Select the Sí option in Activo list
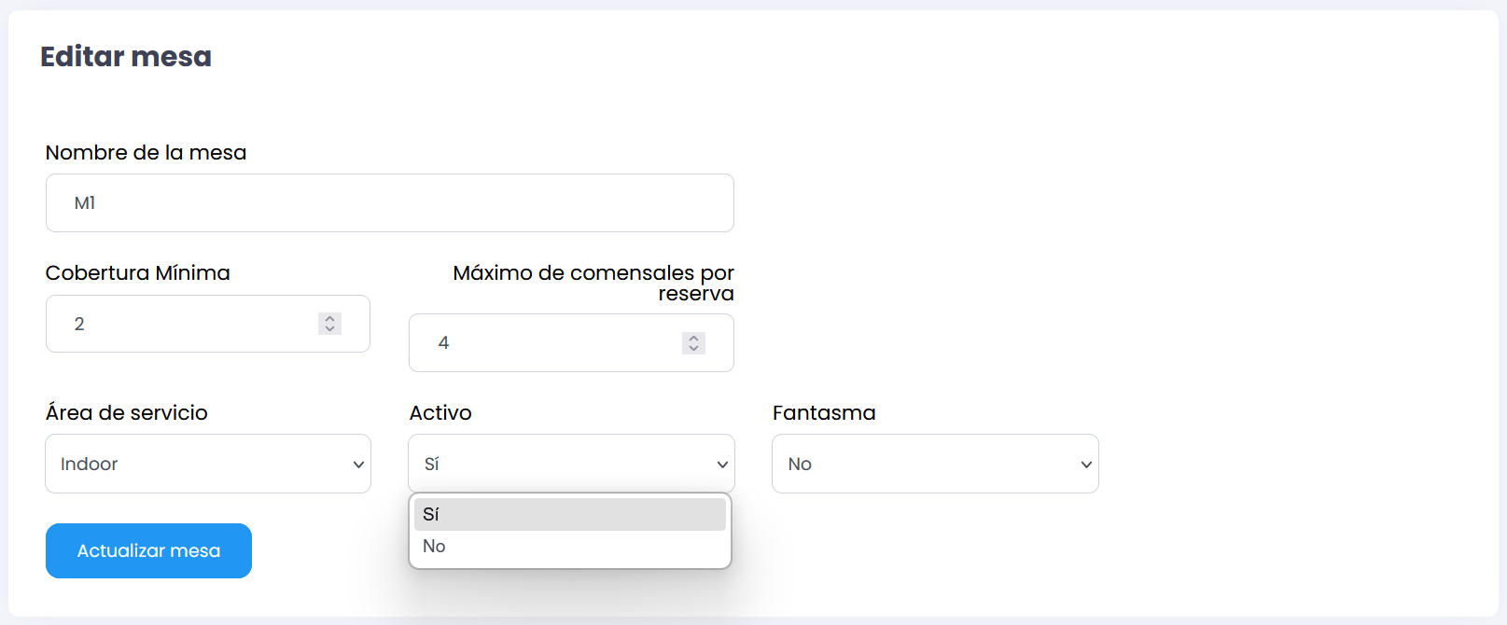The height and width of the screenshot is (625, 1507). pos(569,514)
